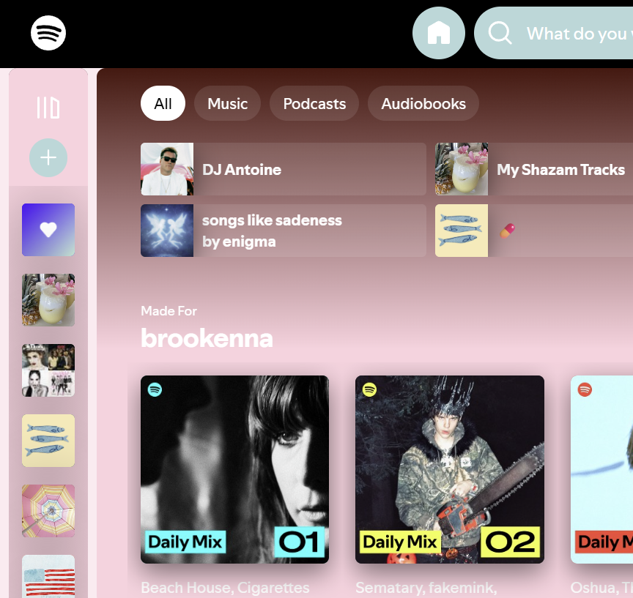Open the blue fish playlist in sidebar

48,441
